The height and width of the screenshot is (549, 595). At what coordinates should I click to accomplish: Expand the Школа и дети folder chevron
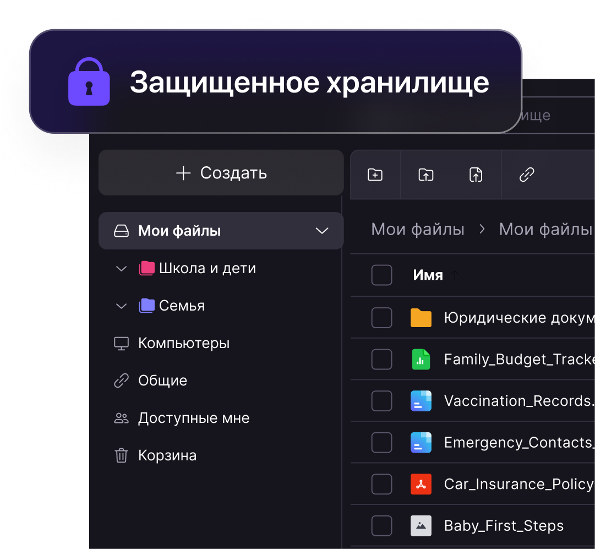pyautogui.click(x=121, y=269)
